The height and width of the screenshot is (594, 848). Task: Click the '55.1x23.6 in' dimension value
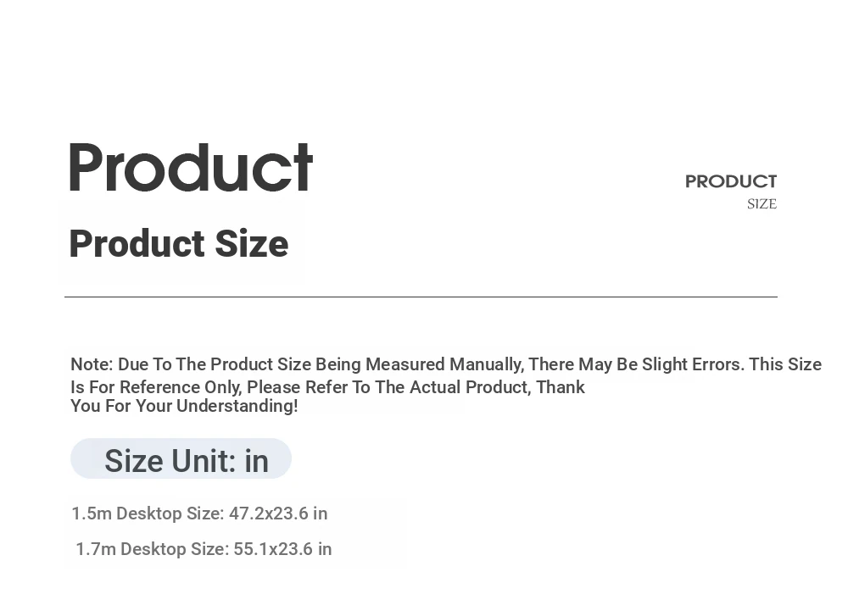(x=283, y=549)
